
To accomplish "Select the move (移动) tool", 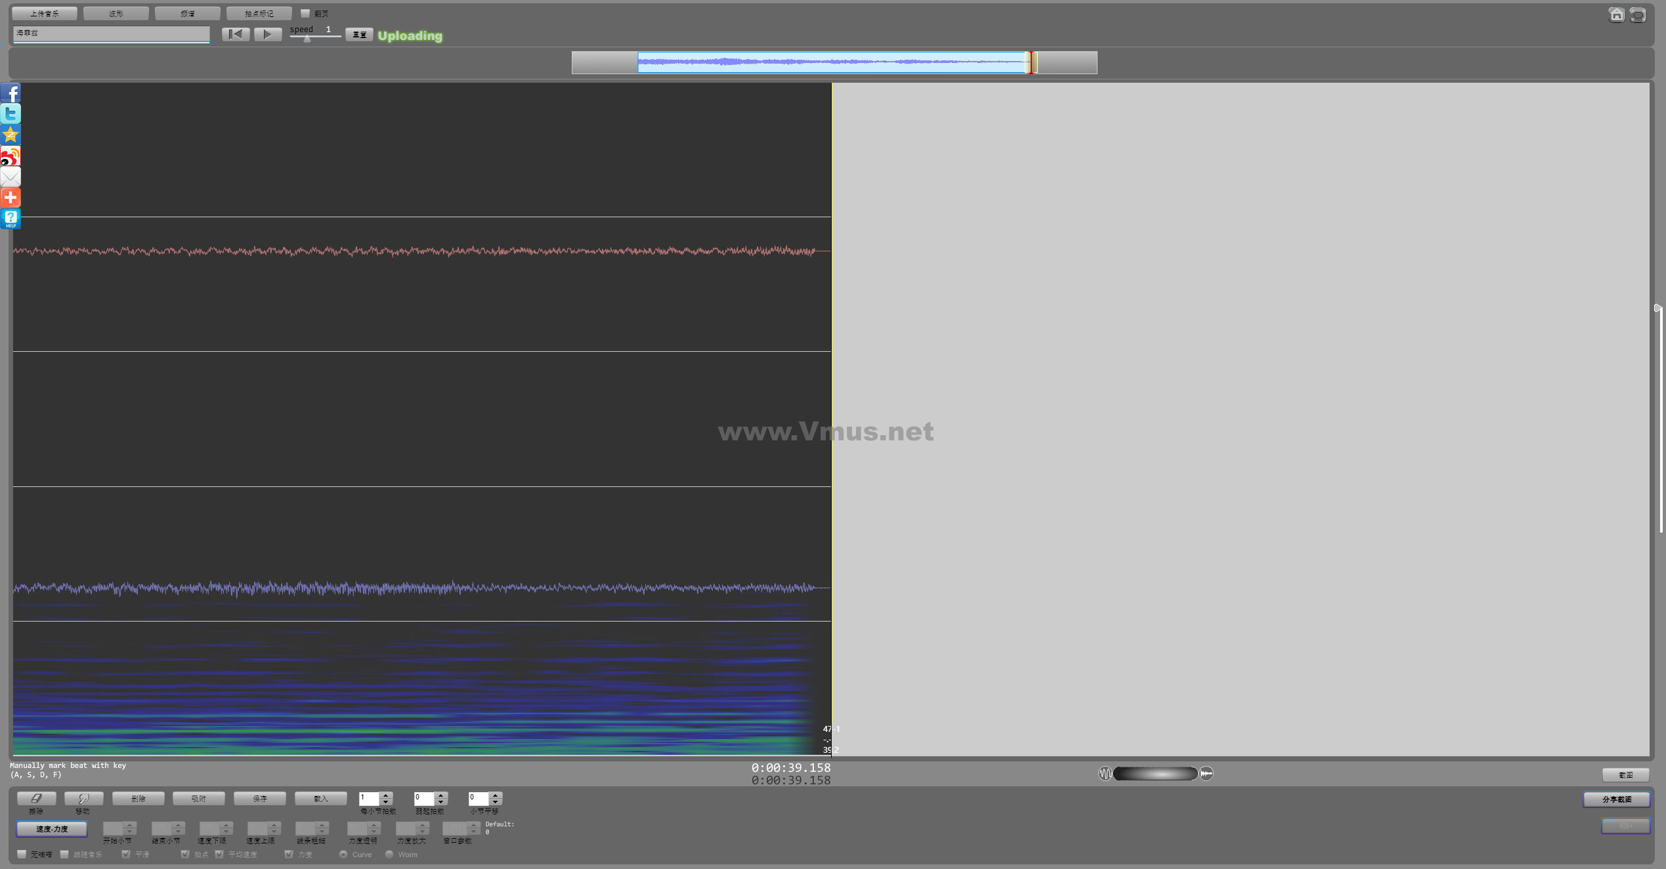I will [83, 798].
